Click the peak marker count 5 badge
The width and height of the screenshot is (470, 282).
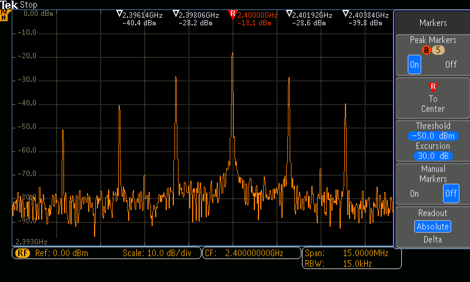pyautogui.click(x=438, y=51)
